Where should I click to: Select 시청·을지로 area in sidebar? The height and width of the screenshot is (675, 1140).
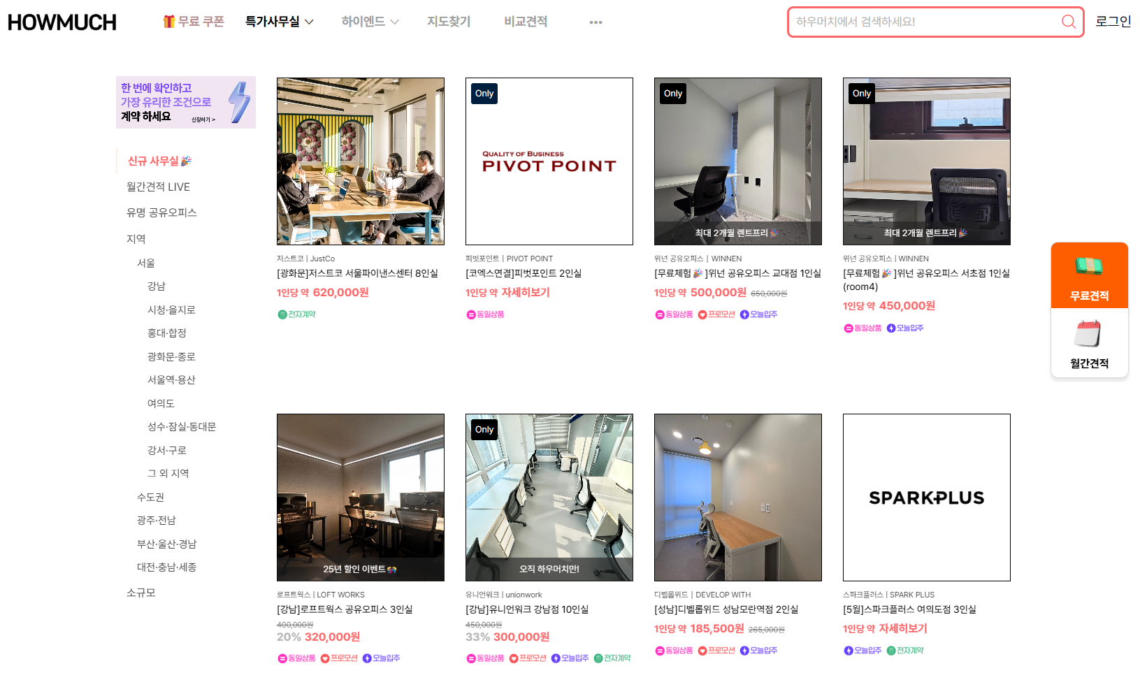click(171, 310)
